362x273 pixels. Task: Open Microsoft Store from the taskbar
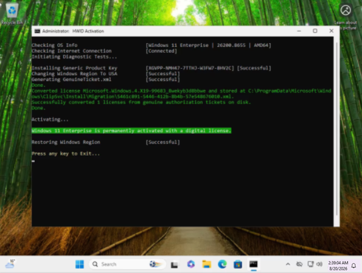pyautogui.click(x=238, y=264)
